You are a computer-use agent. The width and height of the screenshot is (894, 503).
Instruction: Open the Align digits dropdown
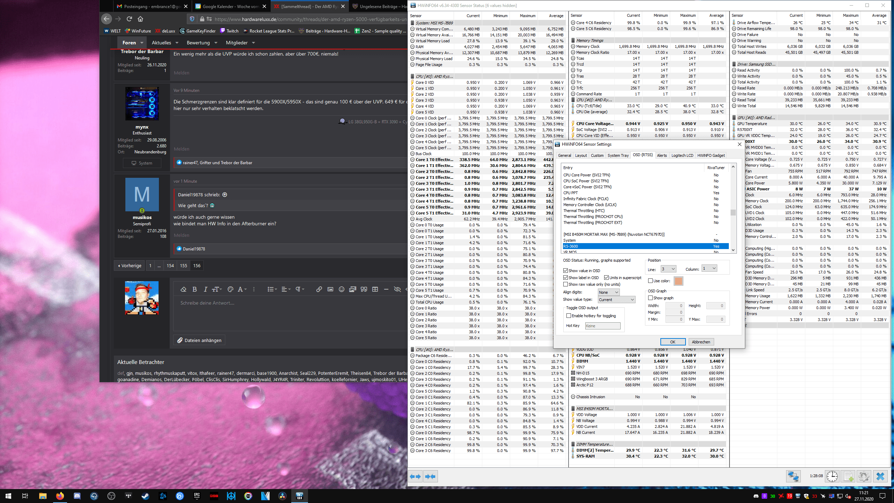tap(608, 292)
